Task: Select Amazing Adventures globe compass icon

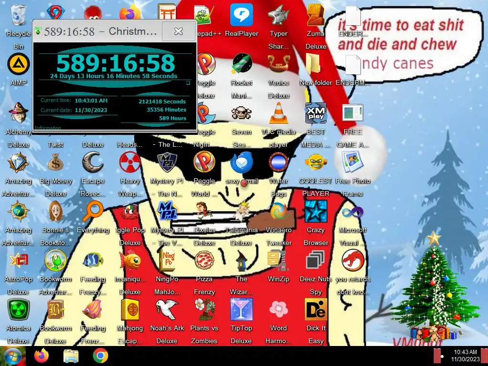Action: pos(19,211)
